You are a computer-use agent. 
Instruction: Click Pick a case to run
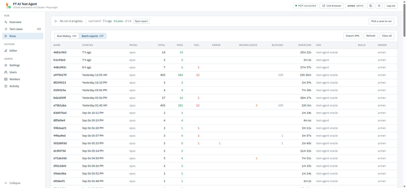381,21
